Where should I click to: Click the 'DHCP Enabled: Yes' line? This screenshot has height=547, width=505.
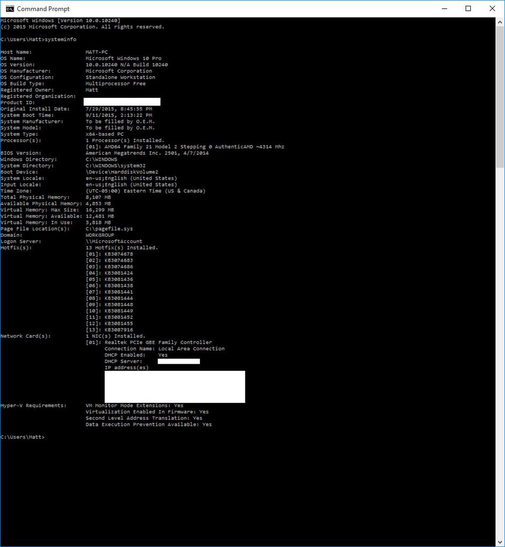click(x=136, y=355)
